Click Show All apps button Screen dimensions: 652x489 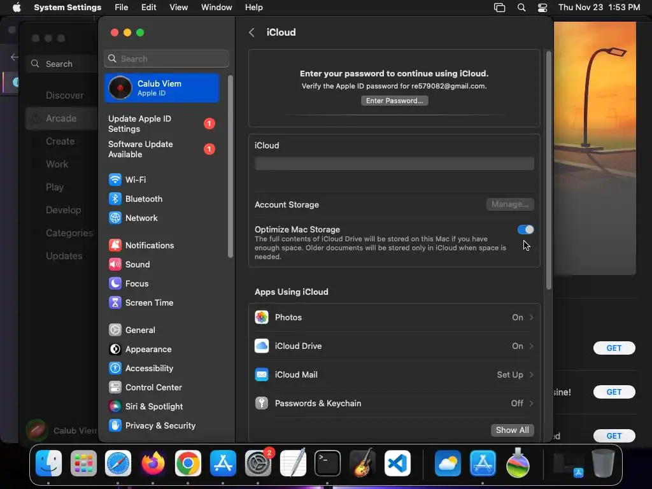pyautogui.click(x=513, y=430)
